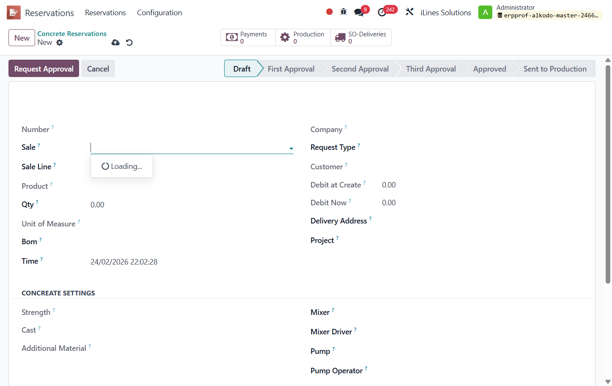Open the activities clock icon
612x386 pixels.
point(382,12)
